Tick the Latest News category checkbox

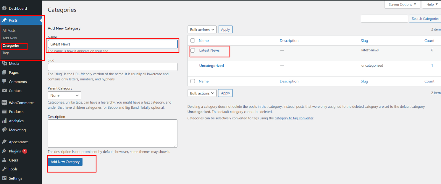[193, 51]
